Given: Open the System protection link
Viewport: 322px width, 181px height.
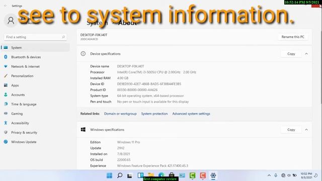Looking at the screenshot, I should 154,114.
